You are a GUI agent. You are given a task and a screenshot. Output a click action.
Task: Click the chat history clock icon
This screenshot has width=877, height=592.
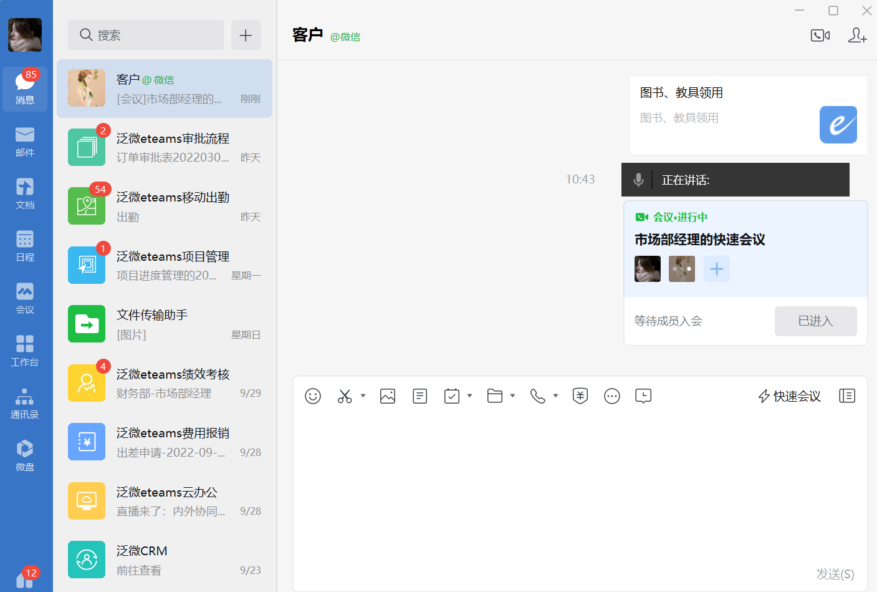click(x=643, y=396)
